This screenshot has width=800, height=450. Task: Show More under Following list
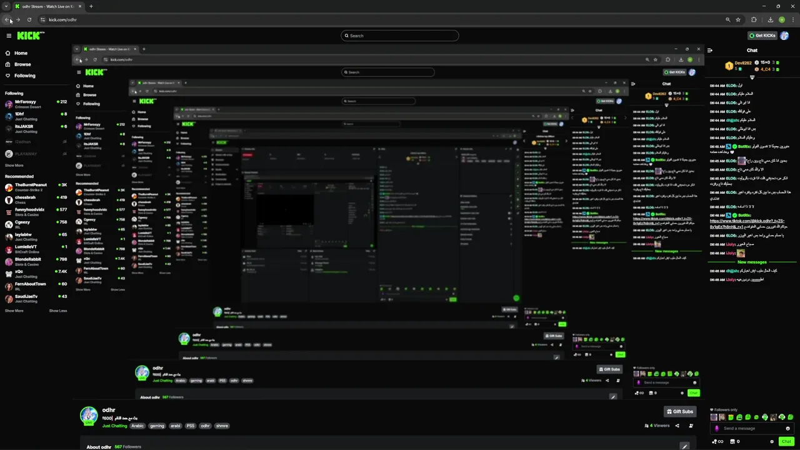click(14, 166)
